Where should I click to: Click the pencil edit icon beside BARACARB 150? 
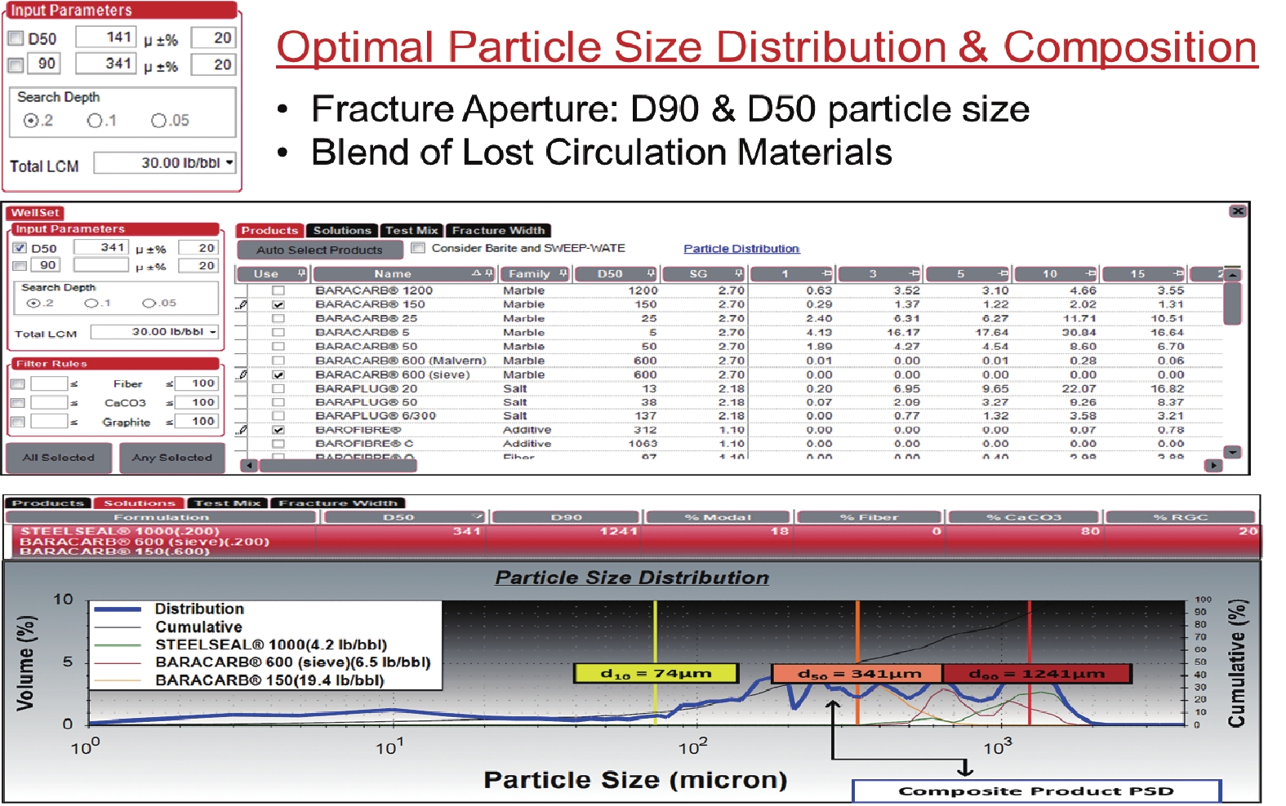[x=242, y=304]
